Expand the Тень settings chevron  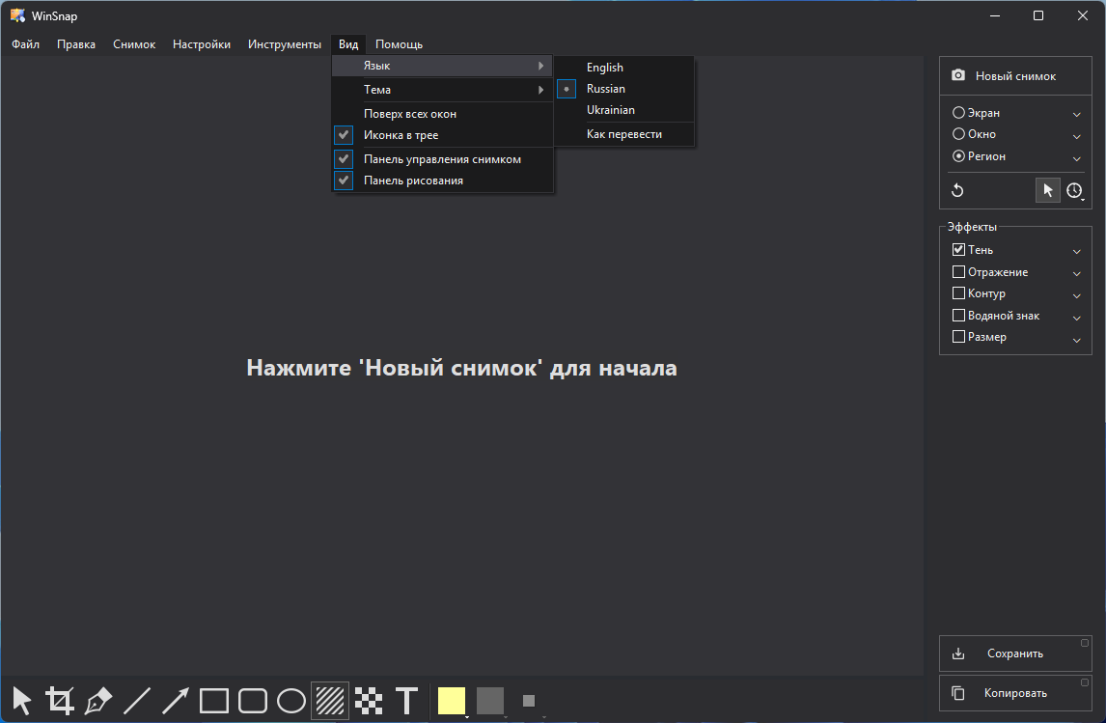pyautogui.click(x=1076, y=251)
